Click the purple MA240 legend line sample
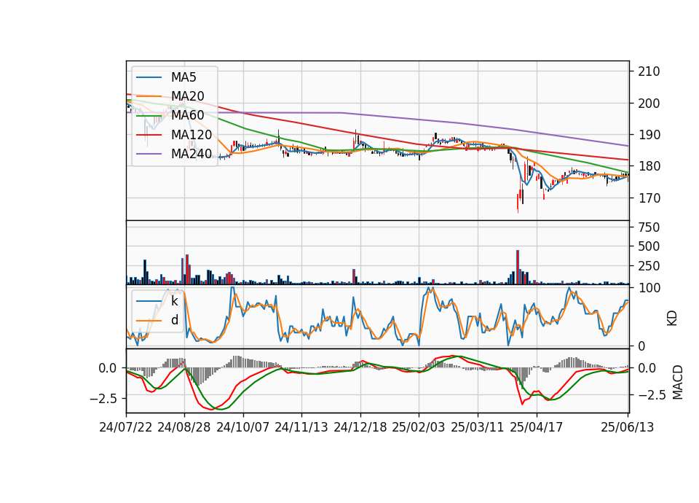Viewport: 699px width, 503px height. (149, 154)
